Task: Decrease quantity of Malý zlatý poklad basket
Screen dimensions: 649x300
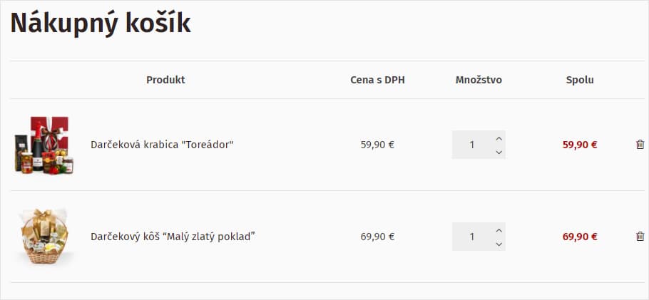Action: (x=499, y=244)
